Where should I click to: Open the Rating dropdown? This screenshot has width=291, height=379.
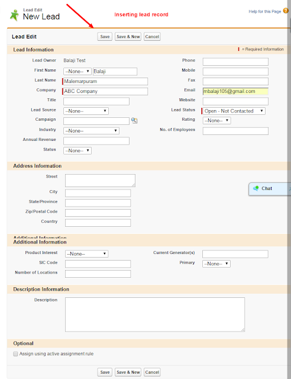tap(216, 121)
